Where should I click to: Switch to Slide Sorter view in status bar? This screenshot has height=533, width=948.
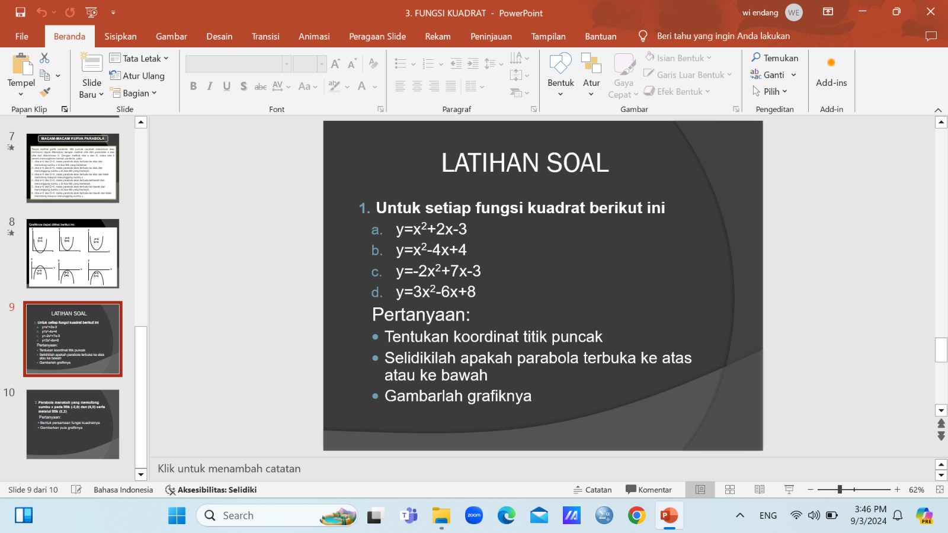(x=730, y=490)
